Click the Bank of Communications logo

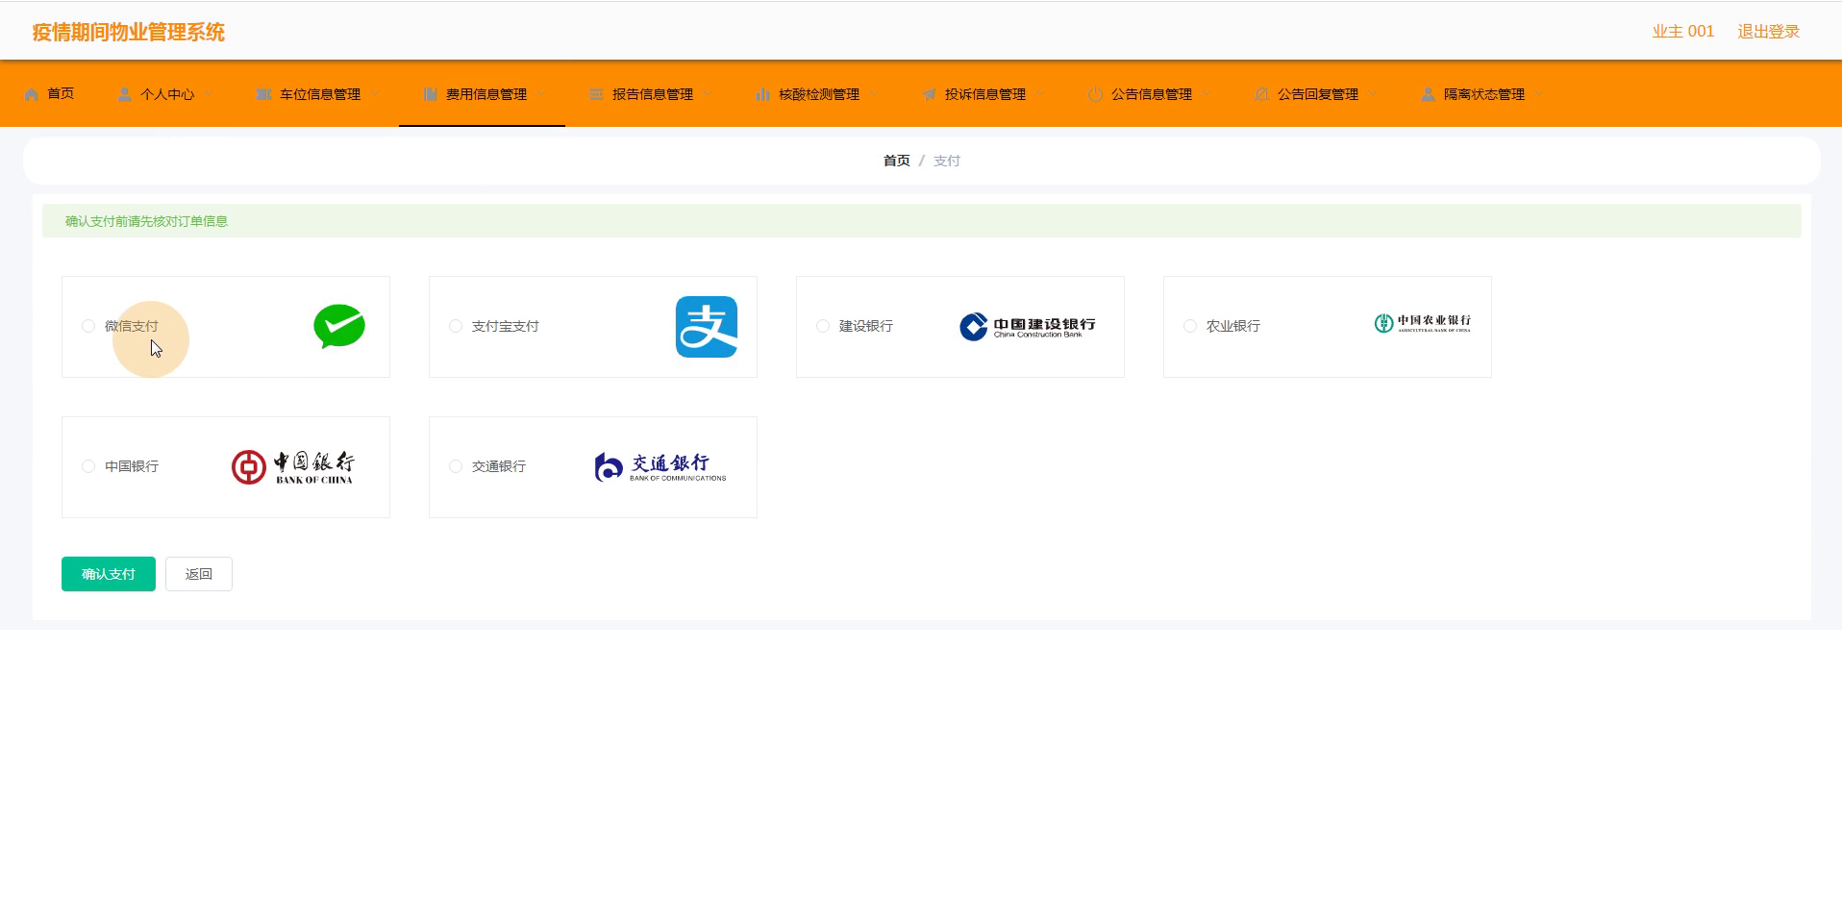tap(660, 467)
